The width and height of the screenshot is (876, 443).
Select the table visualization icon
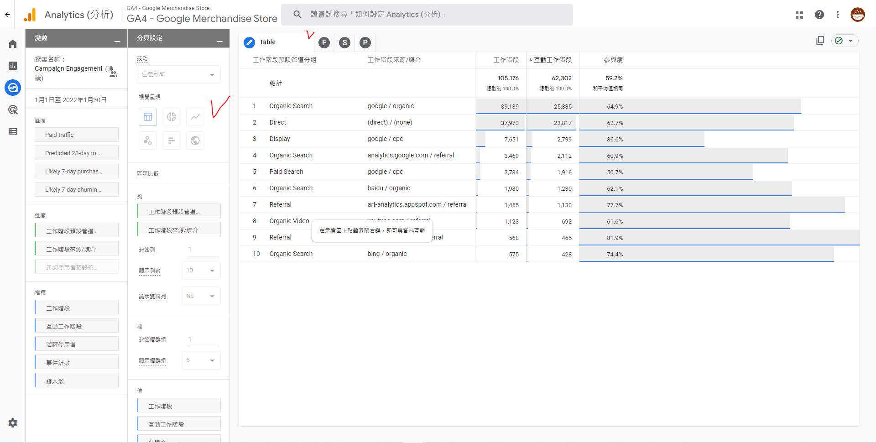click(x=148, y=117)
